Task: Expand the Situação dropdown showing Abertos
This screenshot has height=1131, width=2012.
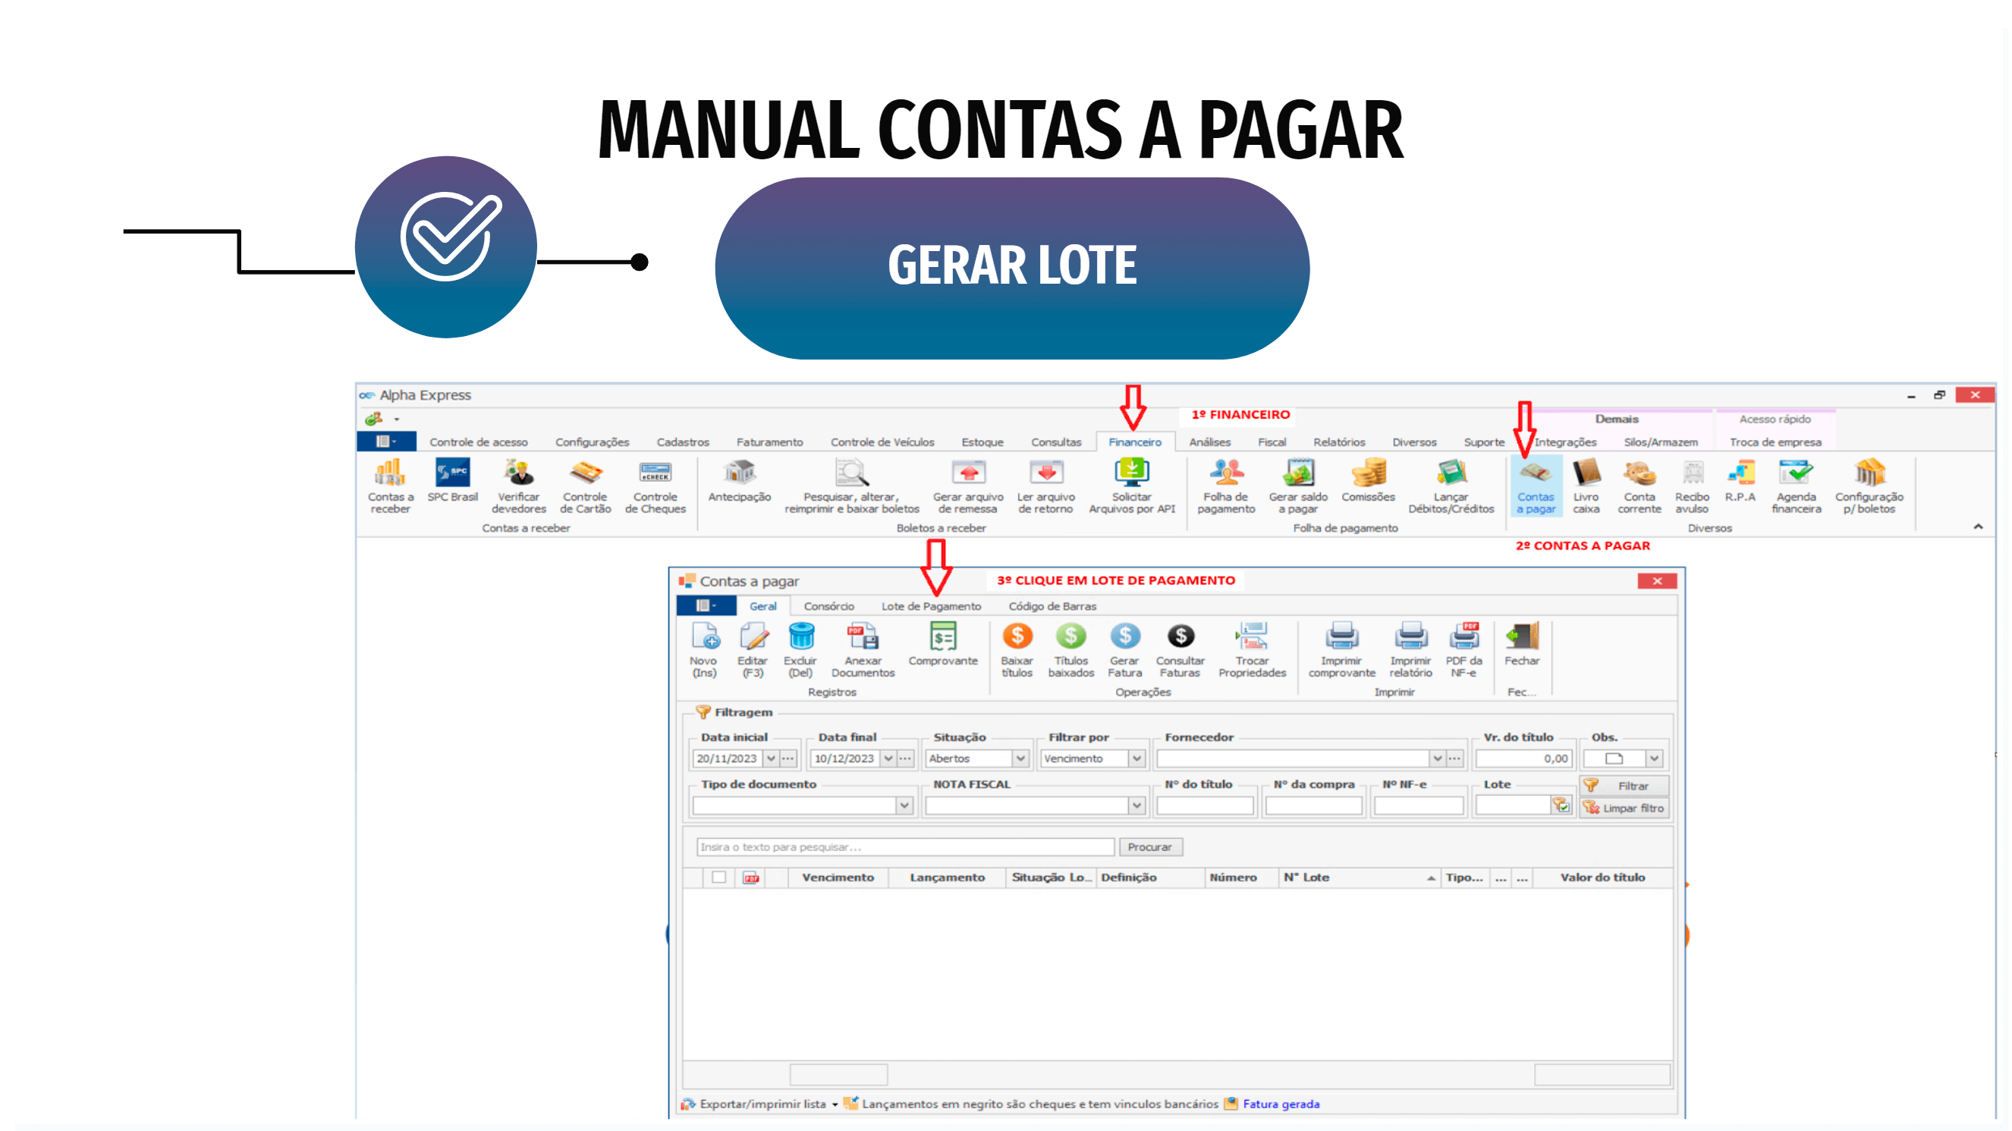Action: (1020, 759)
